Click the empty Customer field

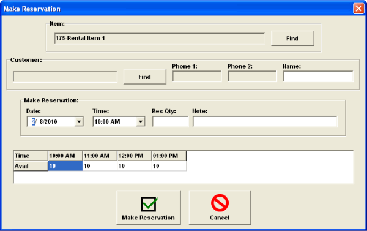[65, 77]
